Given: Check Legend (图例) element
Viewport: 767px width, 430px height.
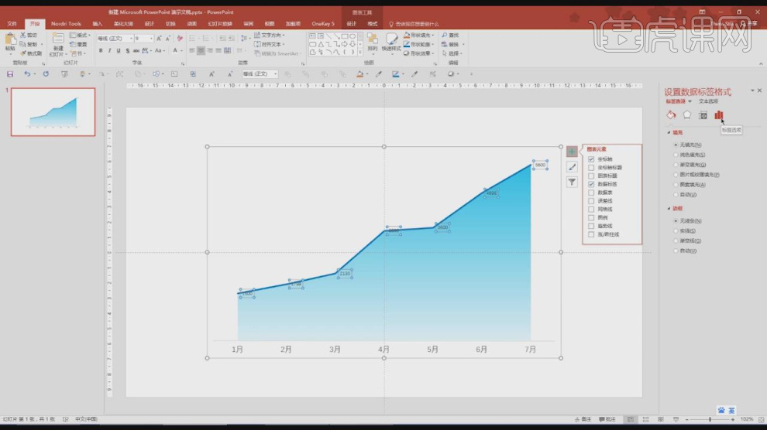Looking at the screenshot, I should 591,217.
